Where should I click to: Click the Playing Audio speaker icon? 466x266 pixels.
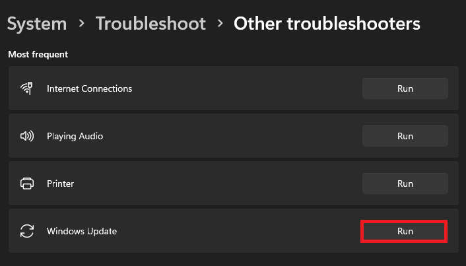(x=27, y=136)
